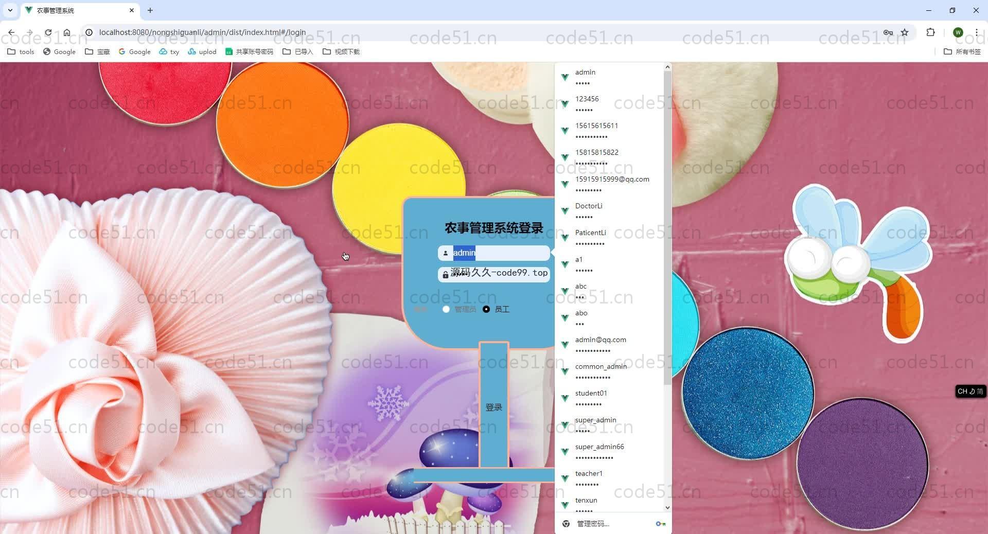
Task: Open the tools bookmark folder
Action: (x=21, y=51)
